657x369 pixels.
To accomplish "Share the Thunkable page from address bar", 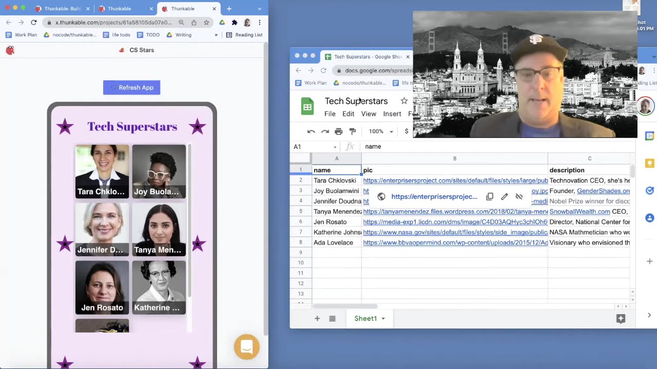I will point(194,23).
